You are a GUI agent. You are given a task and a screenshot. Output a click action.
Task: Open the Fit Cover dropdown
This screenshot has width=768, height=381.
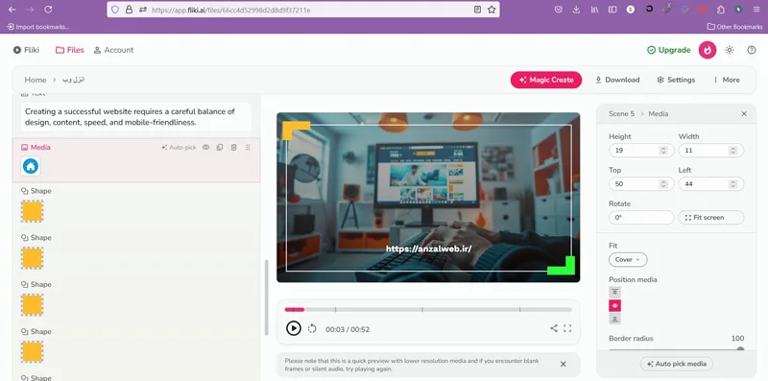(x=628, y=259)
